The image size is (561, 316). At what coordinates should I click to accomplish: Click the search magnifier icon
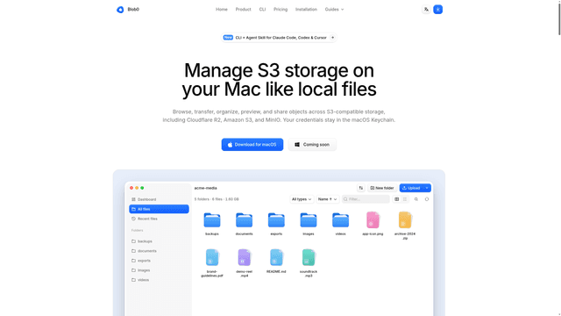point(416,199)
